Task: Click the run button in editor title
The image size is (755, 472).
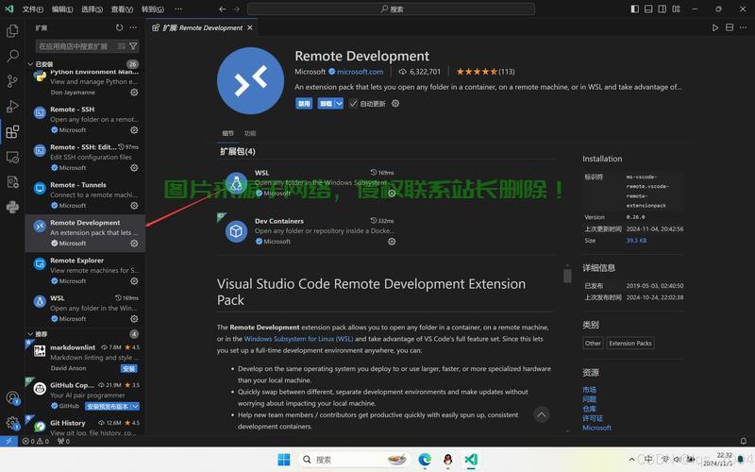Action: point(715,28)
